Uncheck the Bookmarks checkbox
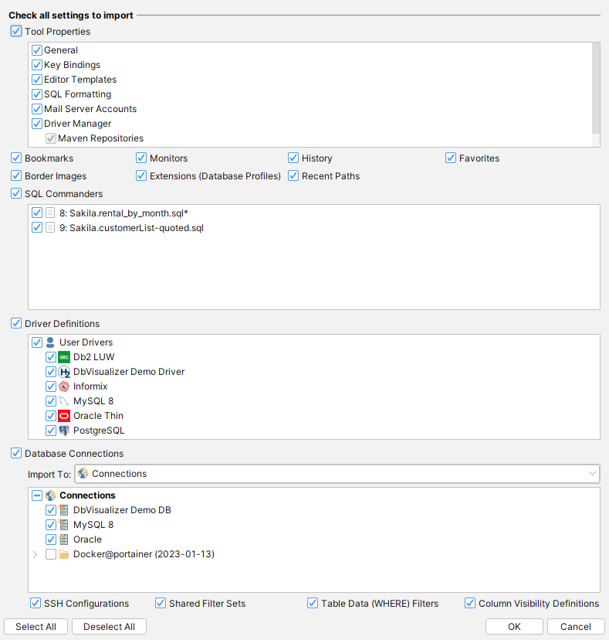This screenshot has height=640, width=609. coord(16,158)
